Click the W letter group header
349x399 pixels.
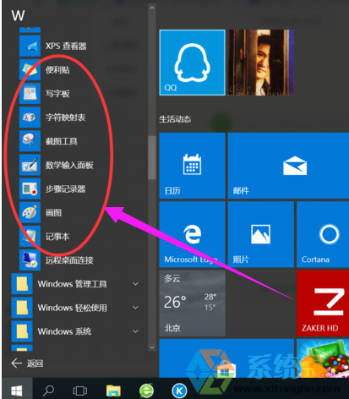[x=18, y=16]
